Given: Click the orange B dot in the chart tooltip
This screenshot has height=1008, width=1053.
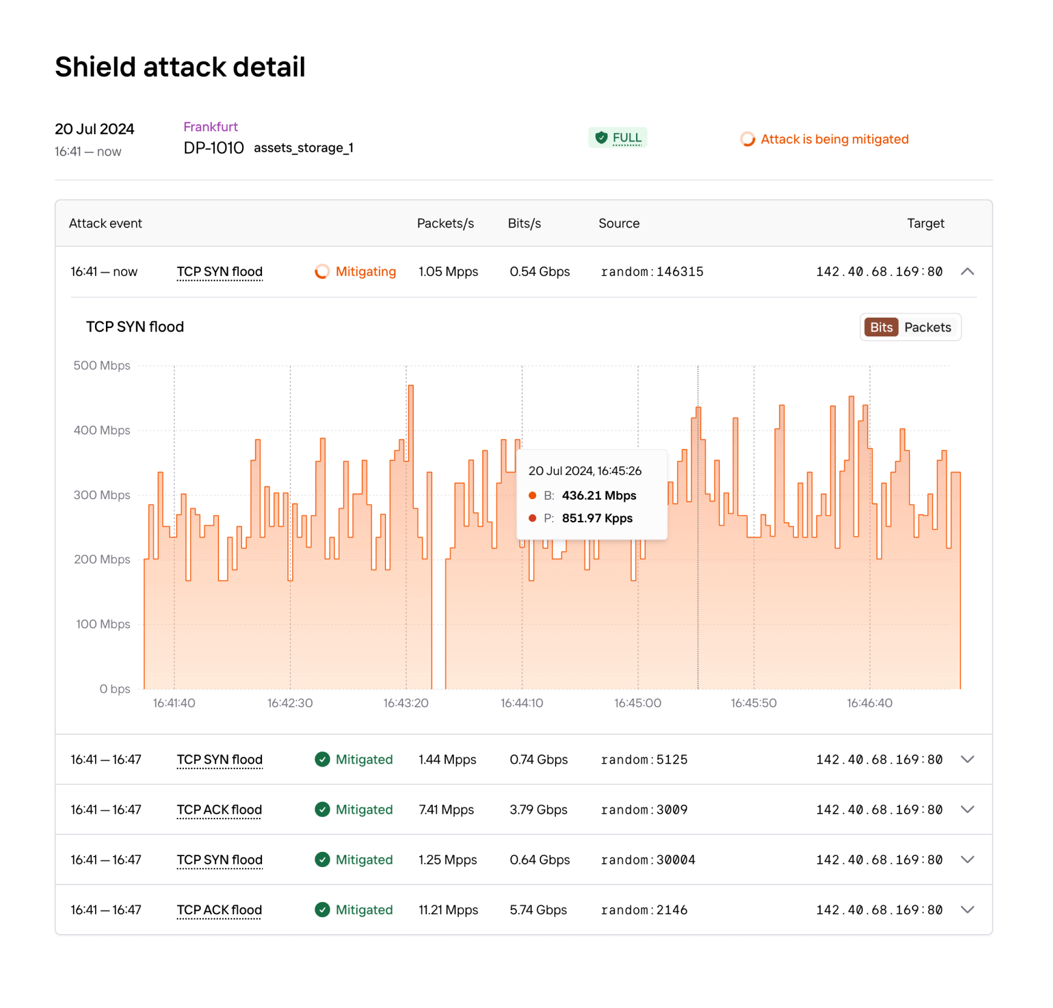Looking at the screenshot, I should tap(533, 496).
